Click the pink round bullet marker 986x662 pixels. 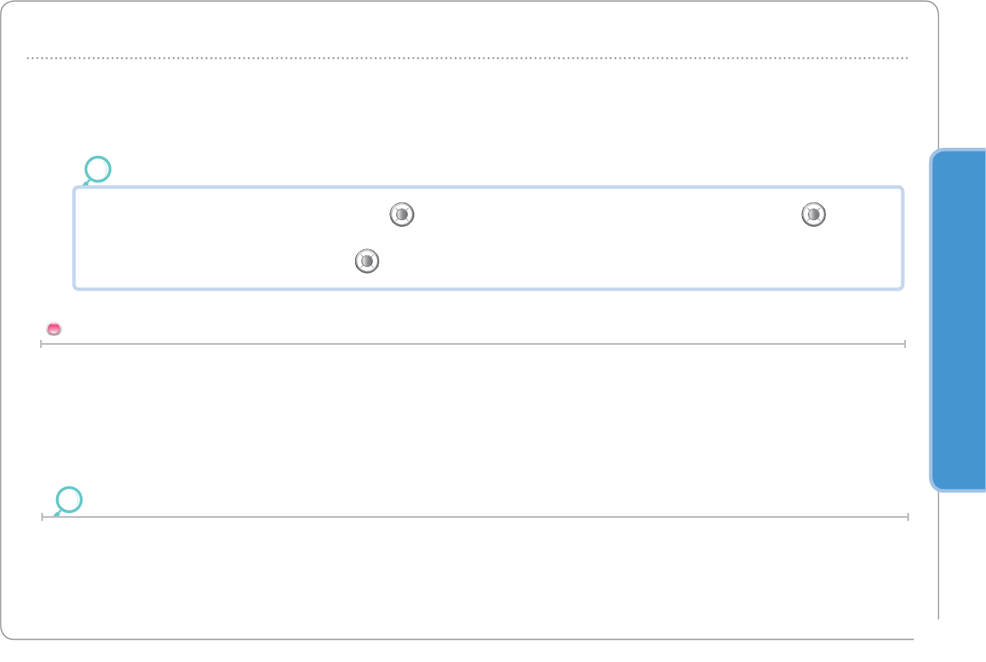pyautogui.click(x=54, y=329)
